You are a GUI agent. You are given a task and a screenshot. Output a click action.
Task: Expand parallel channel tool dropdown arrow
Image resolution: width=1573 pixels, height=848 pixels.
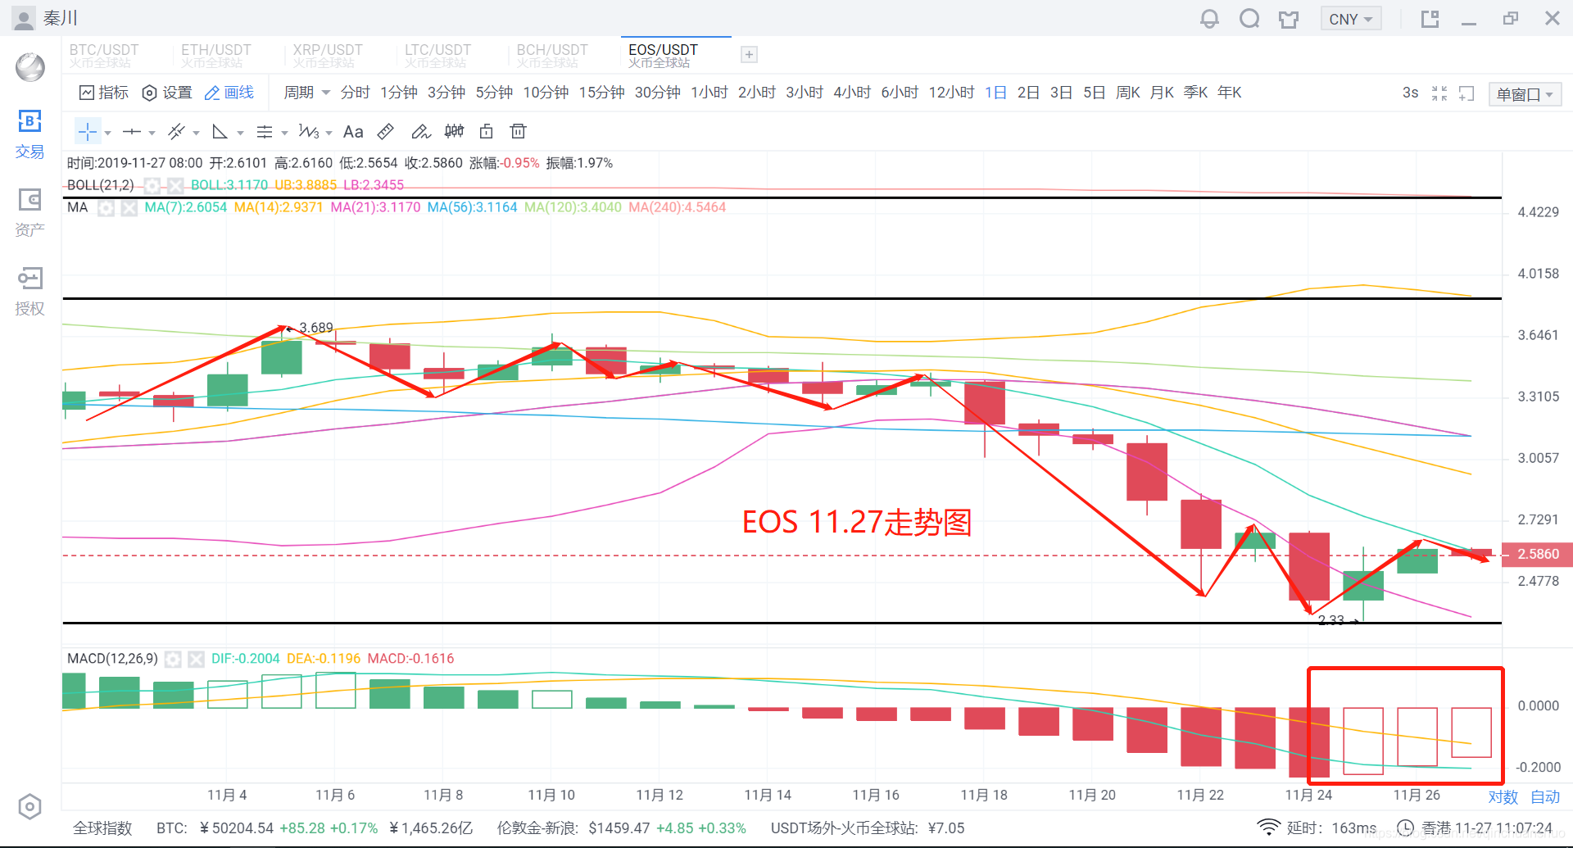pyautogui.click(x=196, y=133)
